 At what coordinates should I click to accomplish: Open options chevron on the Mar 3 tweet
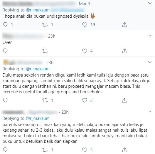pos(150,3)
